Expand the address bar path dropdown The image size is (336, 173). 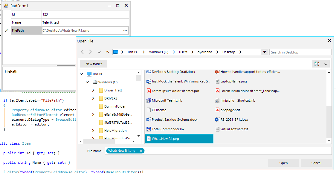click(x=264, y=52)
